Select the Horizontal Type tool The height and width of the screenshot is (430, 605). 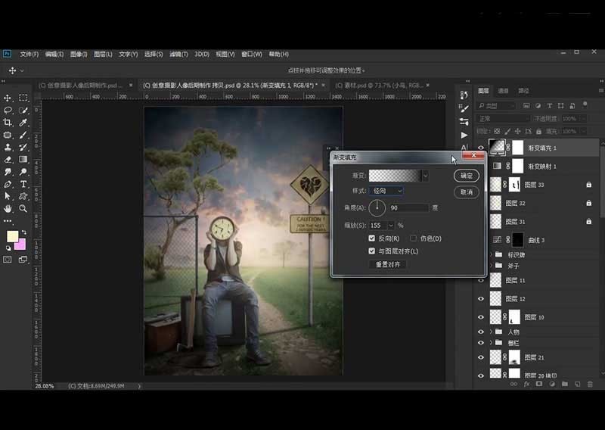click(23, 184)
